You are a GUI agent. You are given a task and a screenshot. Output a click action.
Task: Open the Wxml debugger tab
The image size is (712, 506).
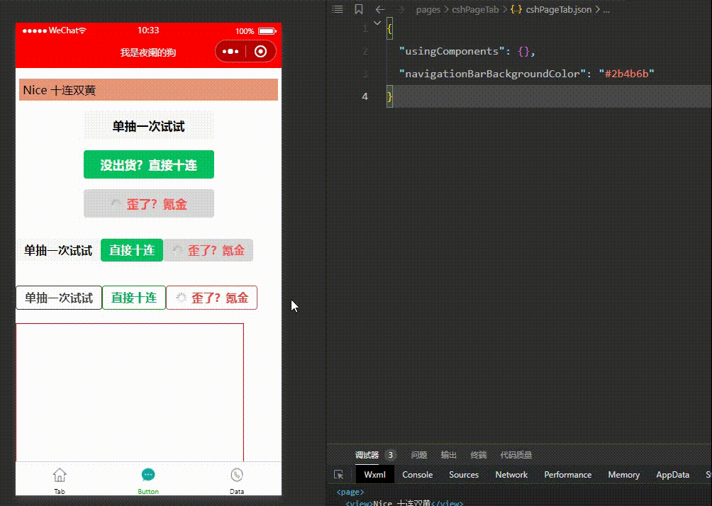[374, 475]
